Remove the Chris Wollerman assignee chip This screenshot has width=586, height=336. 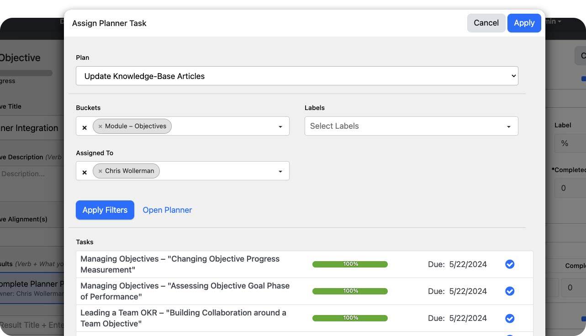[100, 171]
